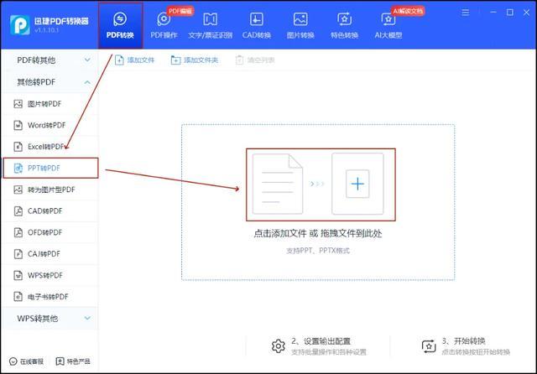Image resolution: width=537 pixels, height=374 pixels.
Task: Click the 开始转换 convert icon
Action: (x=429, y=346)
